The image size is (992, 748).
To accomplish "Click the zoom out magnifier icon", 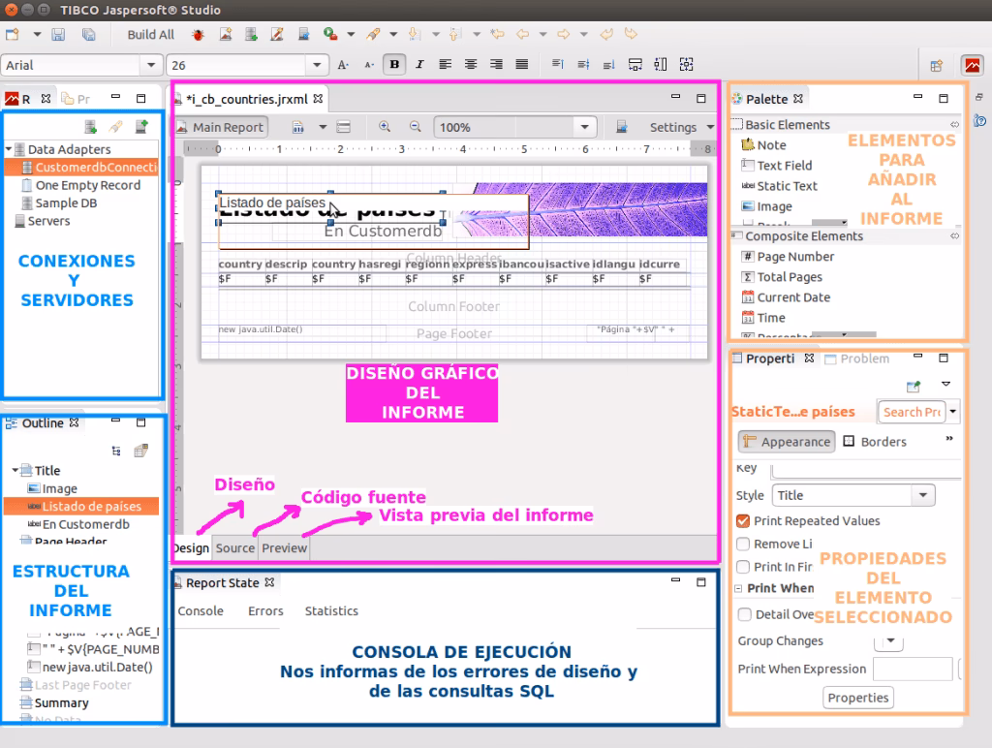I will [x=415, y=127].
